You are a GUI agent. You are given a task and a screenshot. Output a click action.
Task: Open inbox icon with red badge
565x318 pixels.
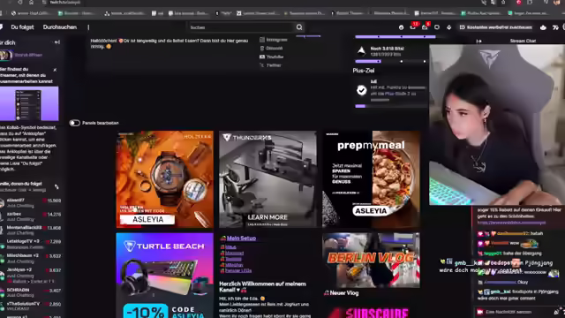[x=426, y=27]
